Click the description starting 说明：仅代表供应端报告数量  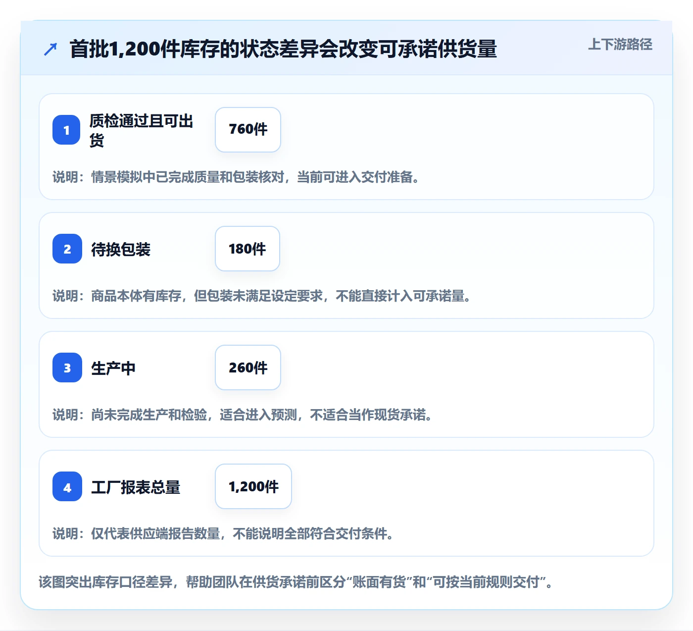[x=223, y=533]
